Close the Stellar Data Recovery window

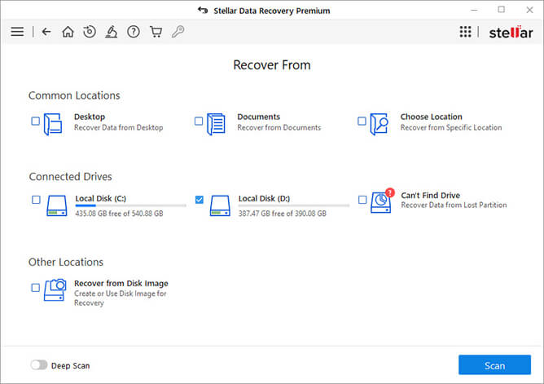pos(529,10)
